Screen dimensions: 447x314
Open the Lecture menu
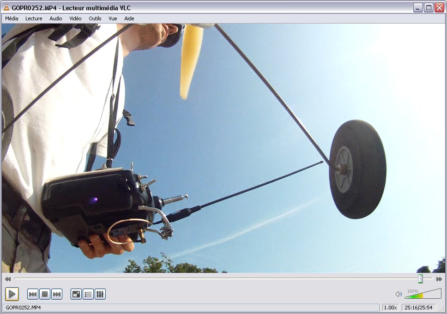pyautogui.click(x=34, y=18)
